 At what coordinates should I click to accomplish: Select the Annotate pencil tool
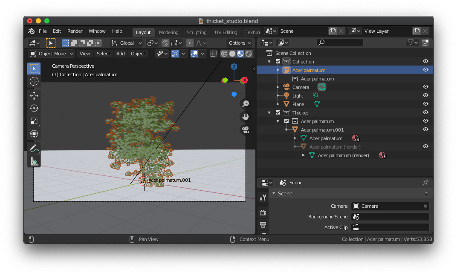34,148
